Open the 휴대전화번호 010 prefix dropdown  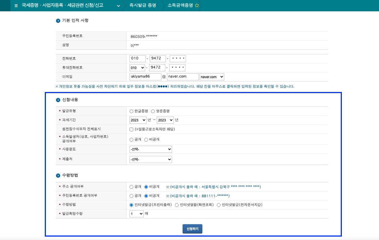(137, 68)
